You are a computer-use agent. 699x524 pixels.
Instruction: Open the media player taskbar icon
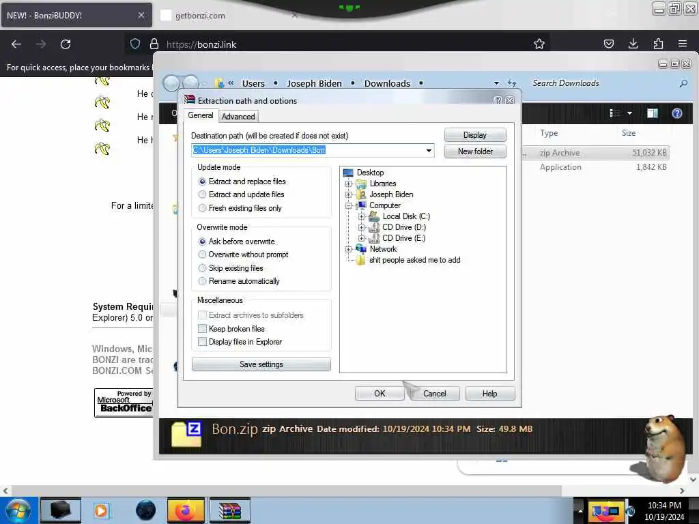101,510
